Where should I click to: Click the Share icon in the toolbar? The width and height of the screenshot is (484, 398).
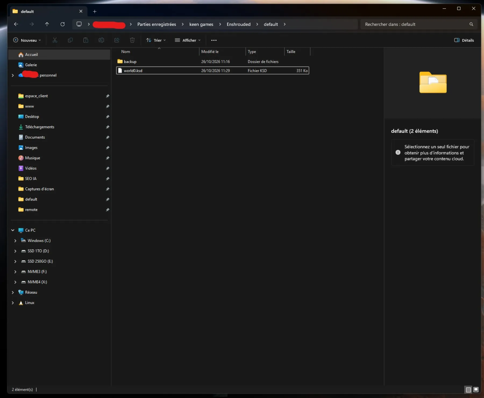click(x=117, y=40)
